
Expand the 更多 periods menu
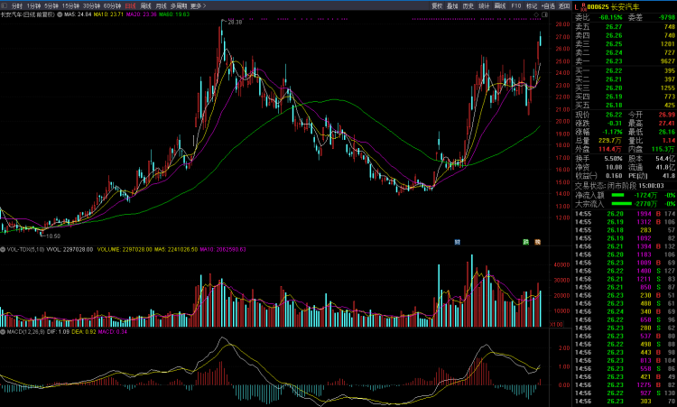pyautogui.click(x=198, y=5)
